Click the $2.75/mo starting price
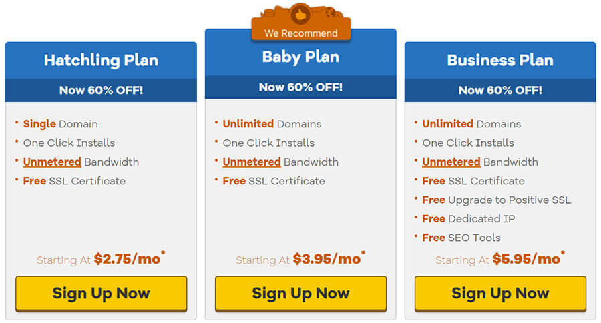Screen dimensions: 601x323 (128, 259)
